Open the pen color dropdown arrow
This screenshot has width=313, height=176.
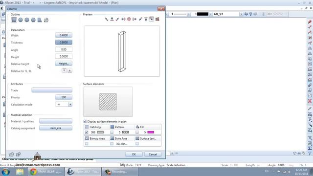click(211, 14)
